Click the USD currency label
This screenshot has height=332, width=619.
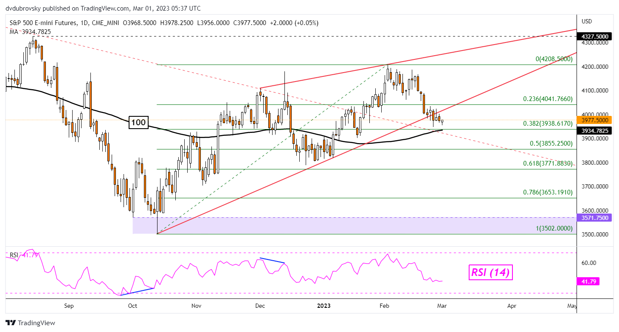[x=587, y=21]
